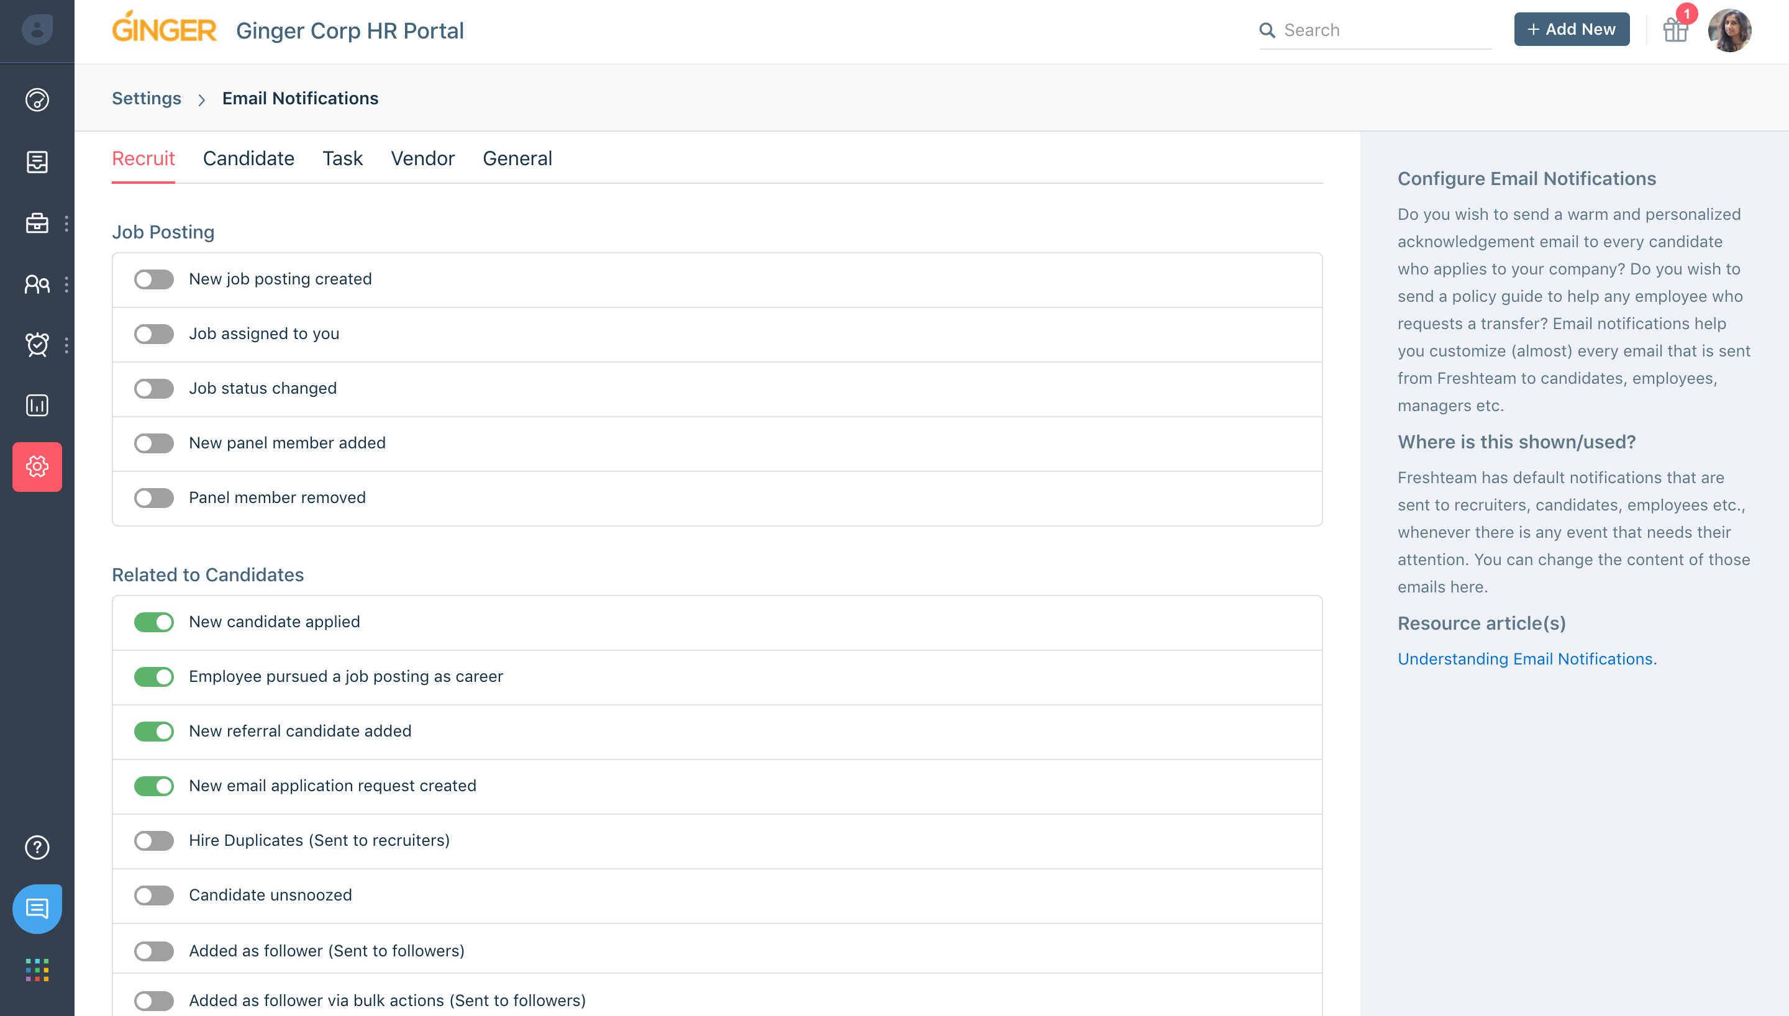Image resolution: width=1789 pixels, height=1016 pixels.
Task: Click the Add New button
Action: 1572,29
